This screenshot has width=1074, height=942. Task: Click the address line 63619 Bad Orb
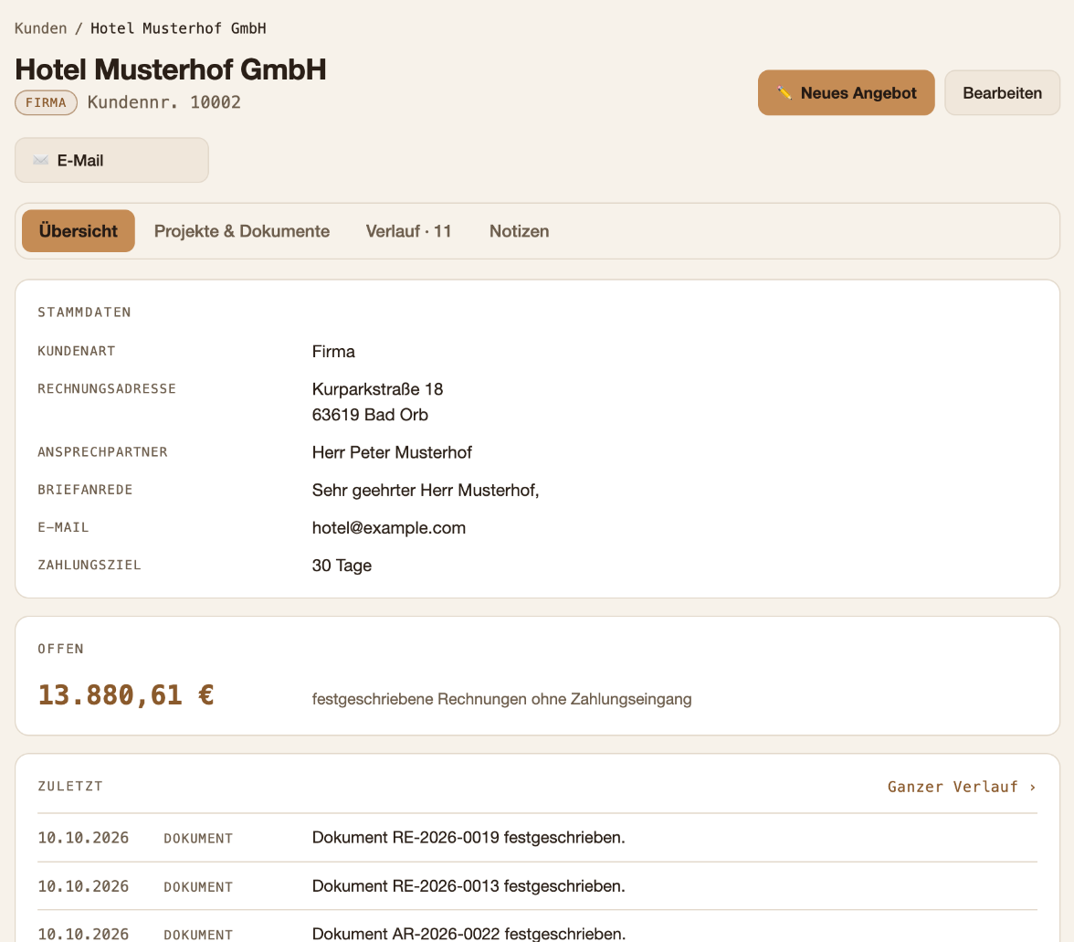[x=370, y=415]
